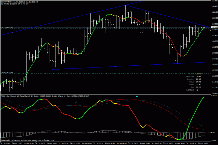Click the 30 Oct 00:30 time axis label
The height and width of the screenshot is (145, 218).
coord(87,144)
